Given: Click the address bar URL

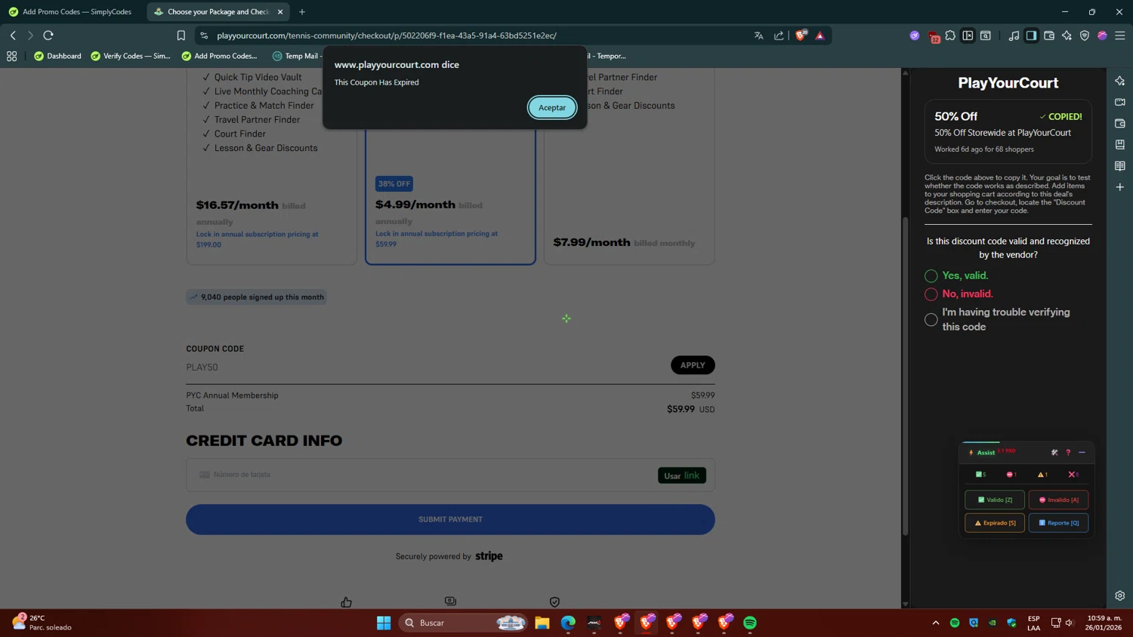Looking at the screenshot, I should click(x=387, y=35).
